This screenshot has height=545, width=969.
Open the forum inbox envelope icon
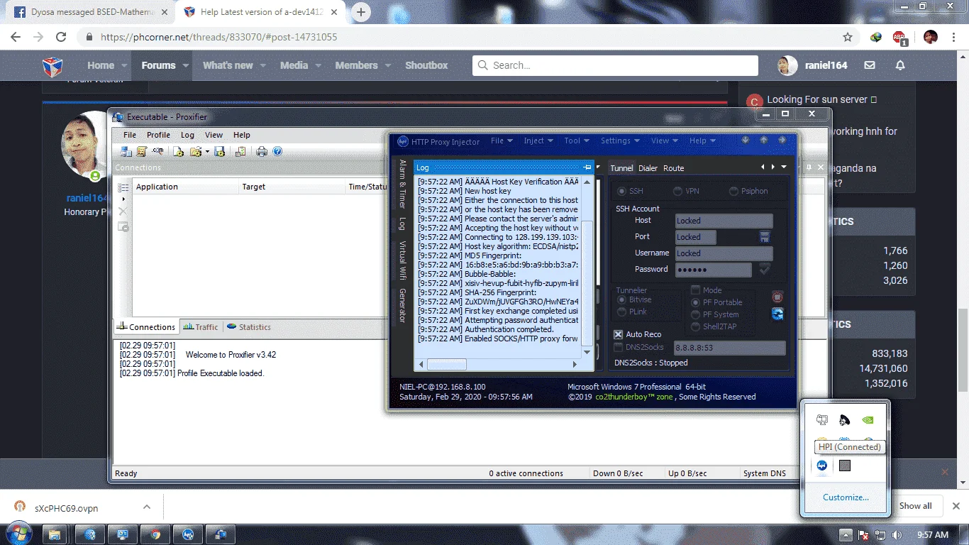870,65
